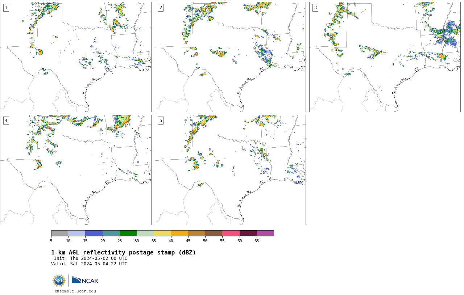This screenshot has height=295, width=464.
Task: Click the member number label '4'
Action: (6, 121)
